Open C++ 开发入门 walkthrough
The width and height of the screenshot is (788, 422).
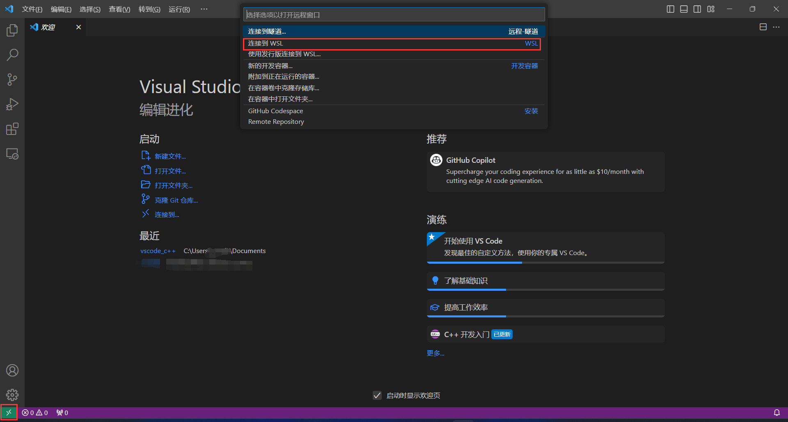click(545, 334)
